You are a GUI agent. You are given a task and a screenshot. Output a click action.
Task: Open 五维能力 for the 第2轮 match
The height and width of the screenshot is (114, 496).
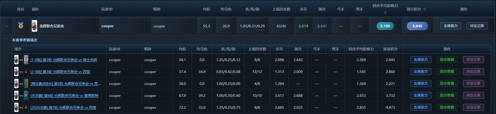[421, 60]
